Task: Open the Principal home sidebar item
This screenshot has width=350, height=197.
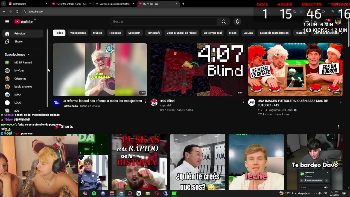Action: 23,33
